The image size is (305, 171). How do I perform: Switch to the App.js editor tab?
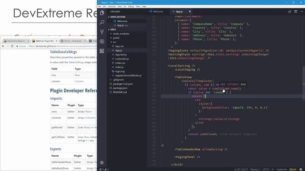click(x=179, y=11)
